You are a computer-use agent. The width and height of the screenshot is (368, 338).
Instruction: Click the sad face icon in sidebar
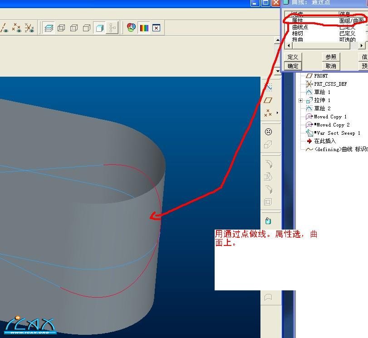pyautogui.click(x=268, y=132)
